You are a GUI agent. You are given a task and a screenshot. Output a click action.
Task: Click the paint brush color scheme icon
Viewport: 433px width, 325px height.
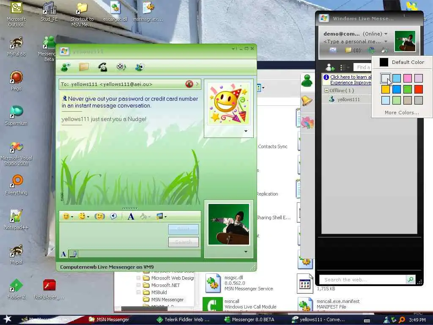[x=384, y=50]
